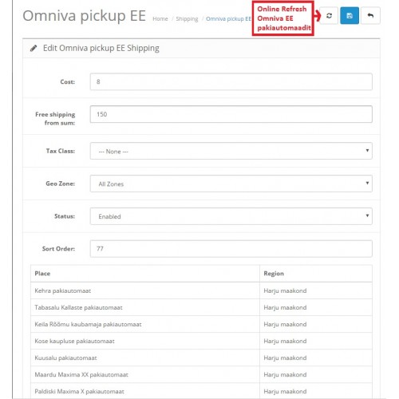This screenshot has width=399, height=399.
Task: Select Maardu Maxima XX pakiautomaat row
Action: tap(201, 374)
